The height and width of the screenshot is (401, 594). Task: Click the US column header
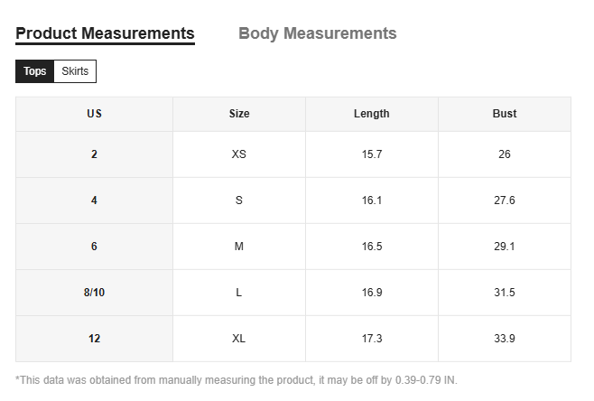(94, 114)
